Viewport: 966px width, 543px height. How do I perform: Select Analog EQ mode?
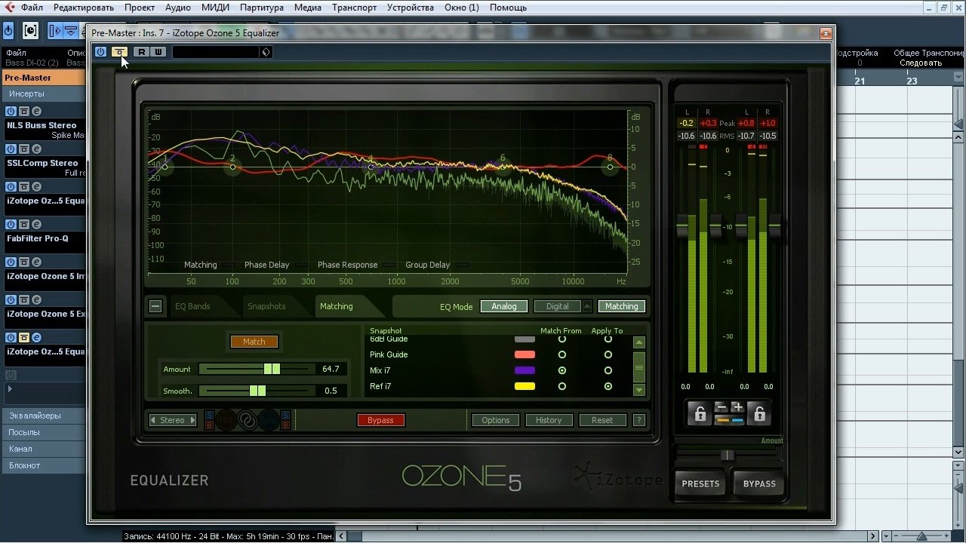[504, 306]
